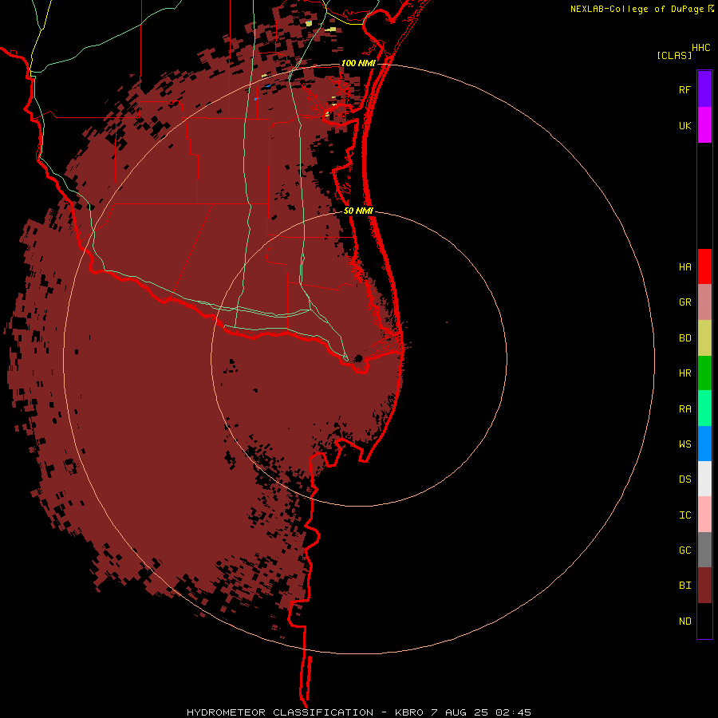This screenshot has width=718, height=718.
Task: Click the HR green legend swatch
Action: [704, 373]
